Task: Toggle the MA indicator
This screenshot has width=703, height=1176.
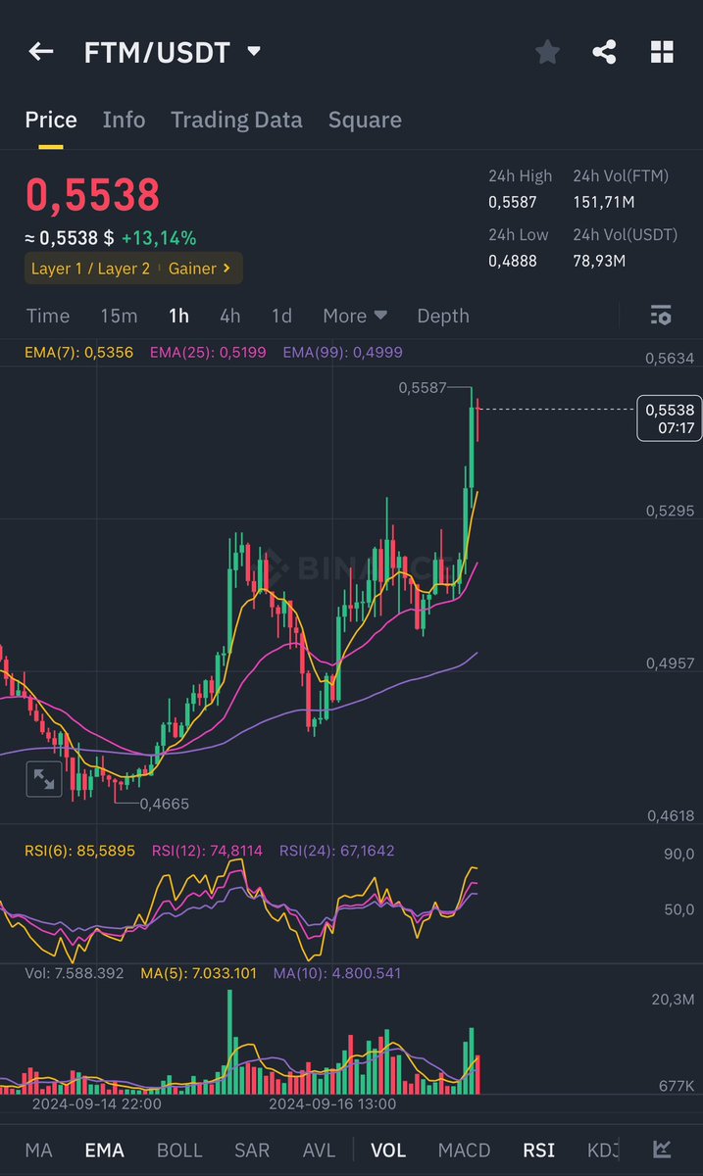Action: [38, 1151]
